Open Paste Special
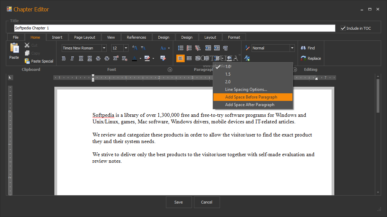This screenshot has width=387, height=217. (x=39, y=61)
